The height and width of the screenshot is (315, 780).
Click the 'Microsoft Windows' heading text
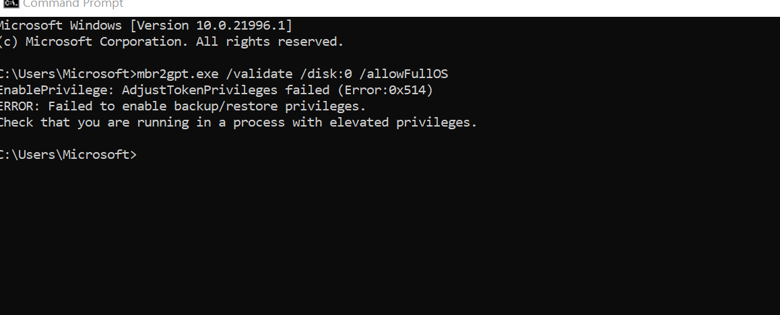click(59, 26)
